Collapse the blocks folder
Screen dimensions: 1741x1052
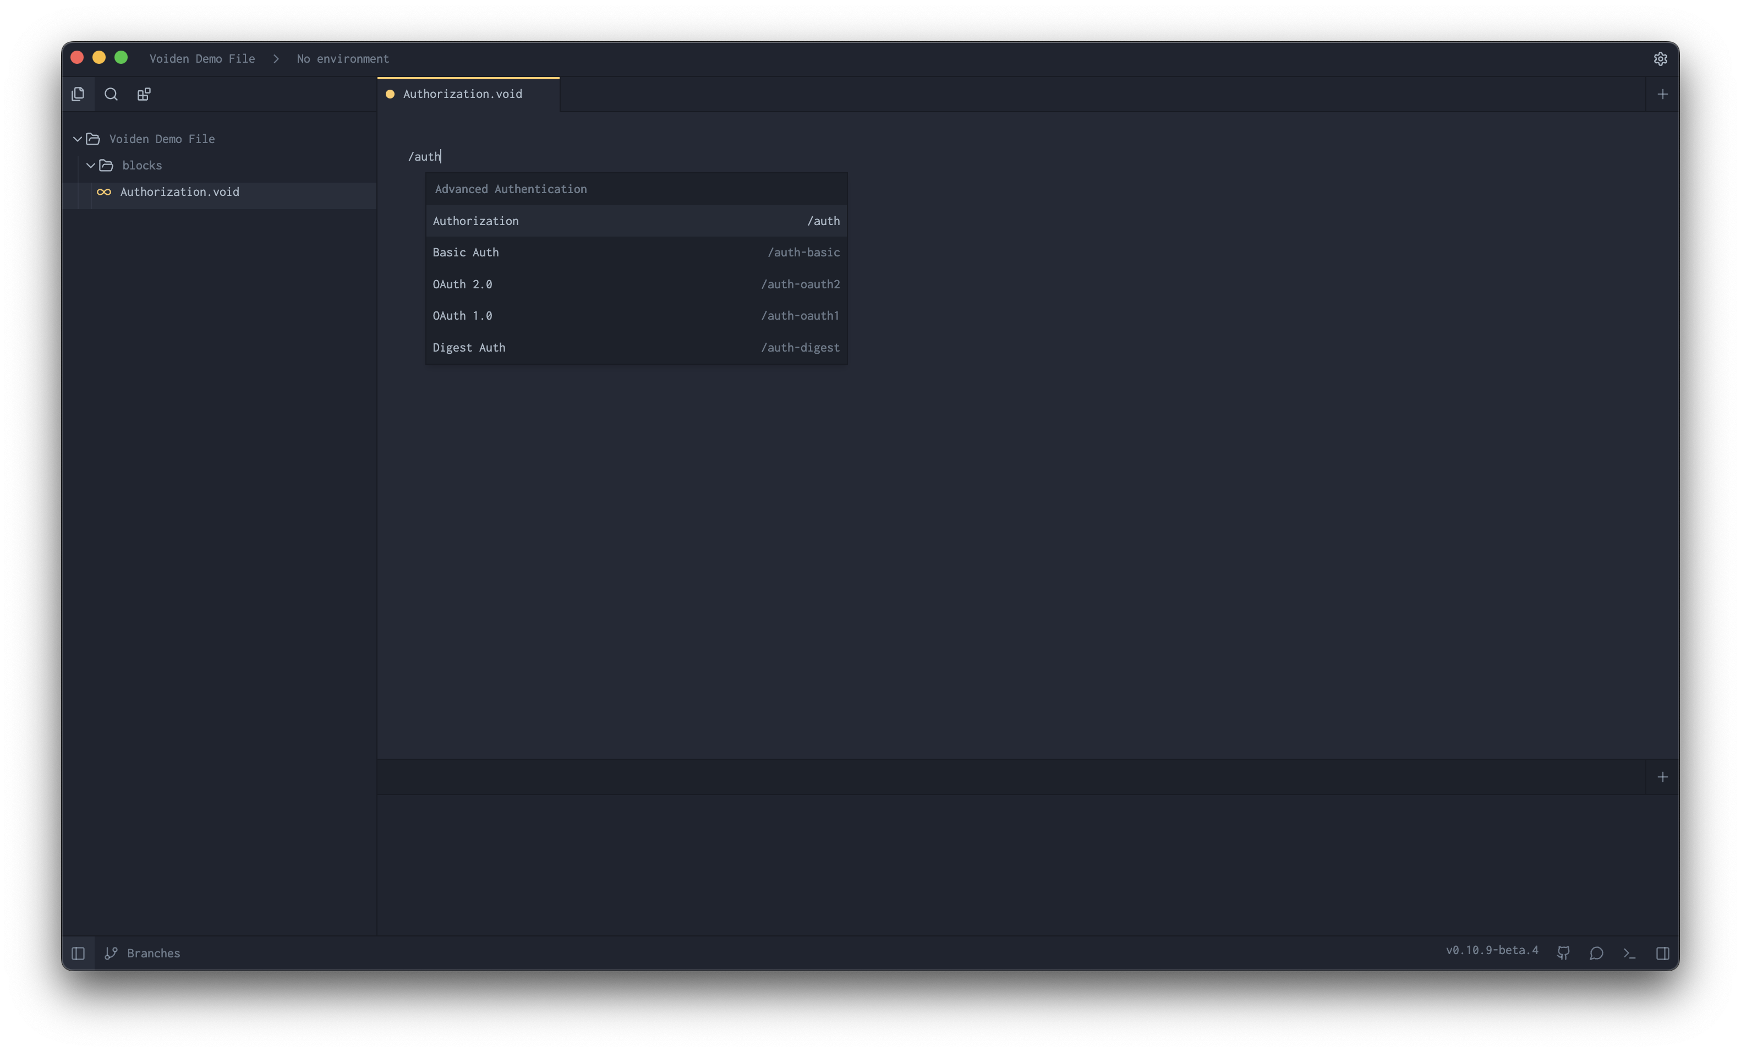tap(90, 165)
